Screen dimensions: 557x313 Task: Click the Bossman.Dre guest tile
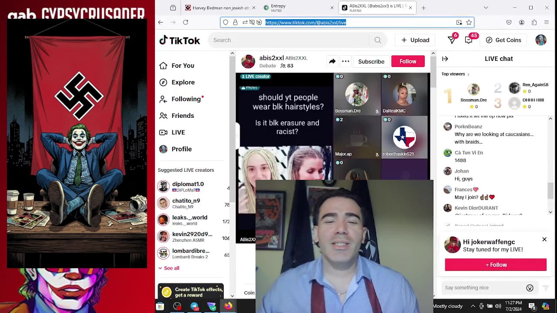coord(357,94)
